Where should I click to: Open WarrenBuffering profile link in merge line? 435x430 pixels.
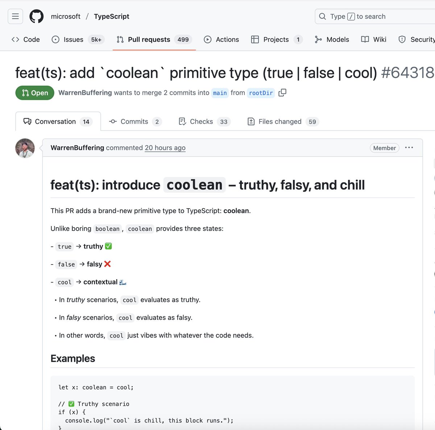pos(85,93)
